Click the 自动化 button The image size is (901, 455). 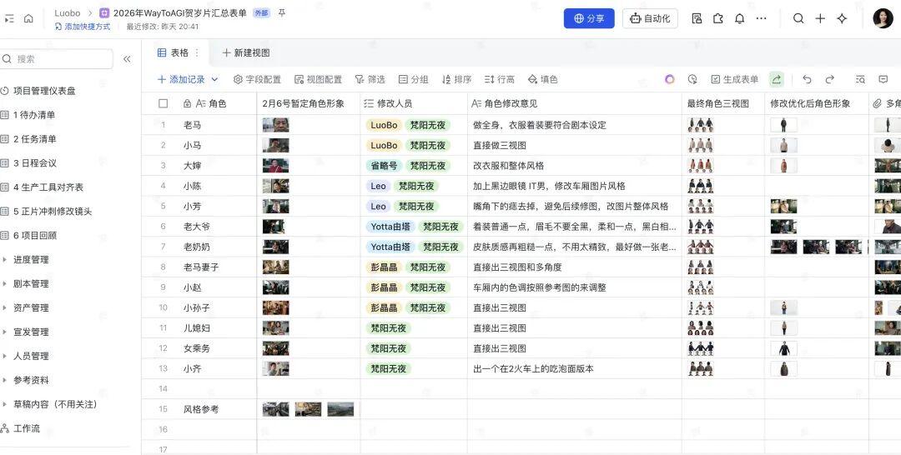pos(650,18)
